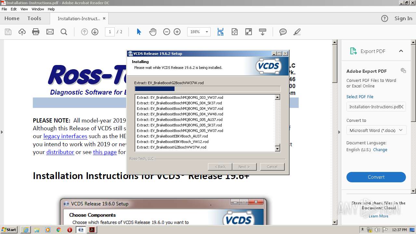Viewport: 416px width, 234px height.
Task: Add a comment with speech bubble icon
Action: (283, 32)
